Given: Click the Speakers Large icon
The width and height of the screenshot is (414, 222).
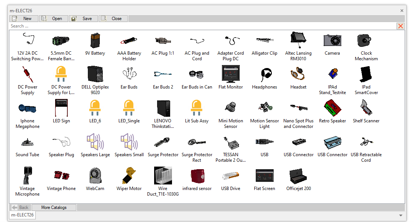Looking at the screenshot, I should 95,142.
